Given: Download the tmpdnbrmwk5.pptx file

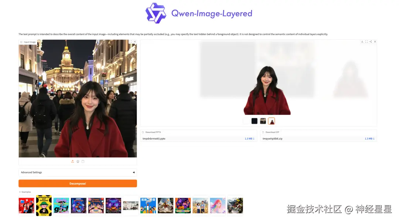Looking at the screenshot, I should click(x=249, y=138).
